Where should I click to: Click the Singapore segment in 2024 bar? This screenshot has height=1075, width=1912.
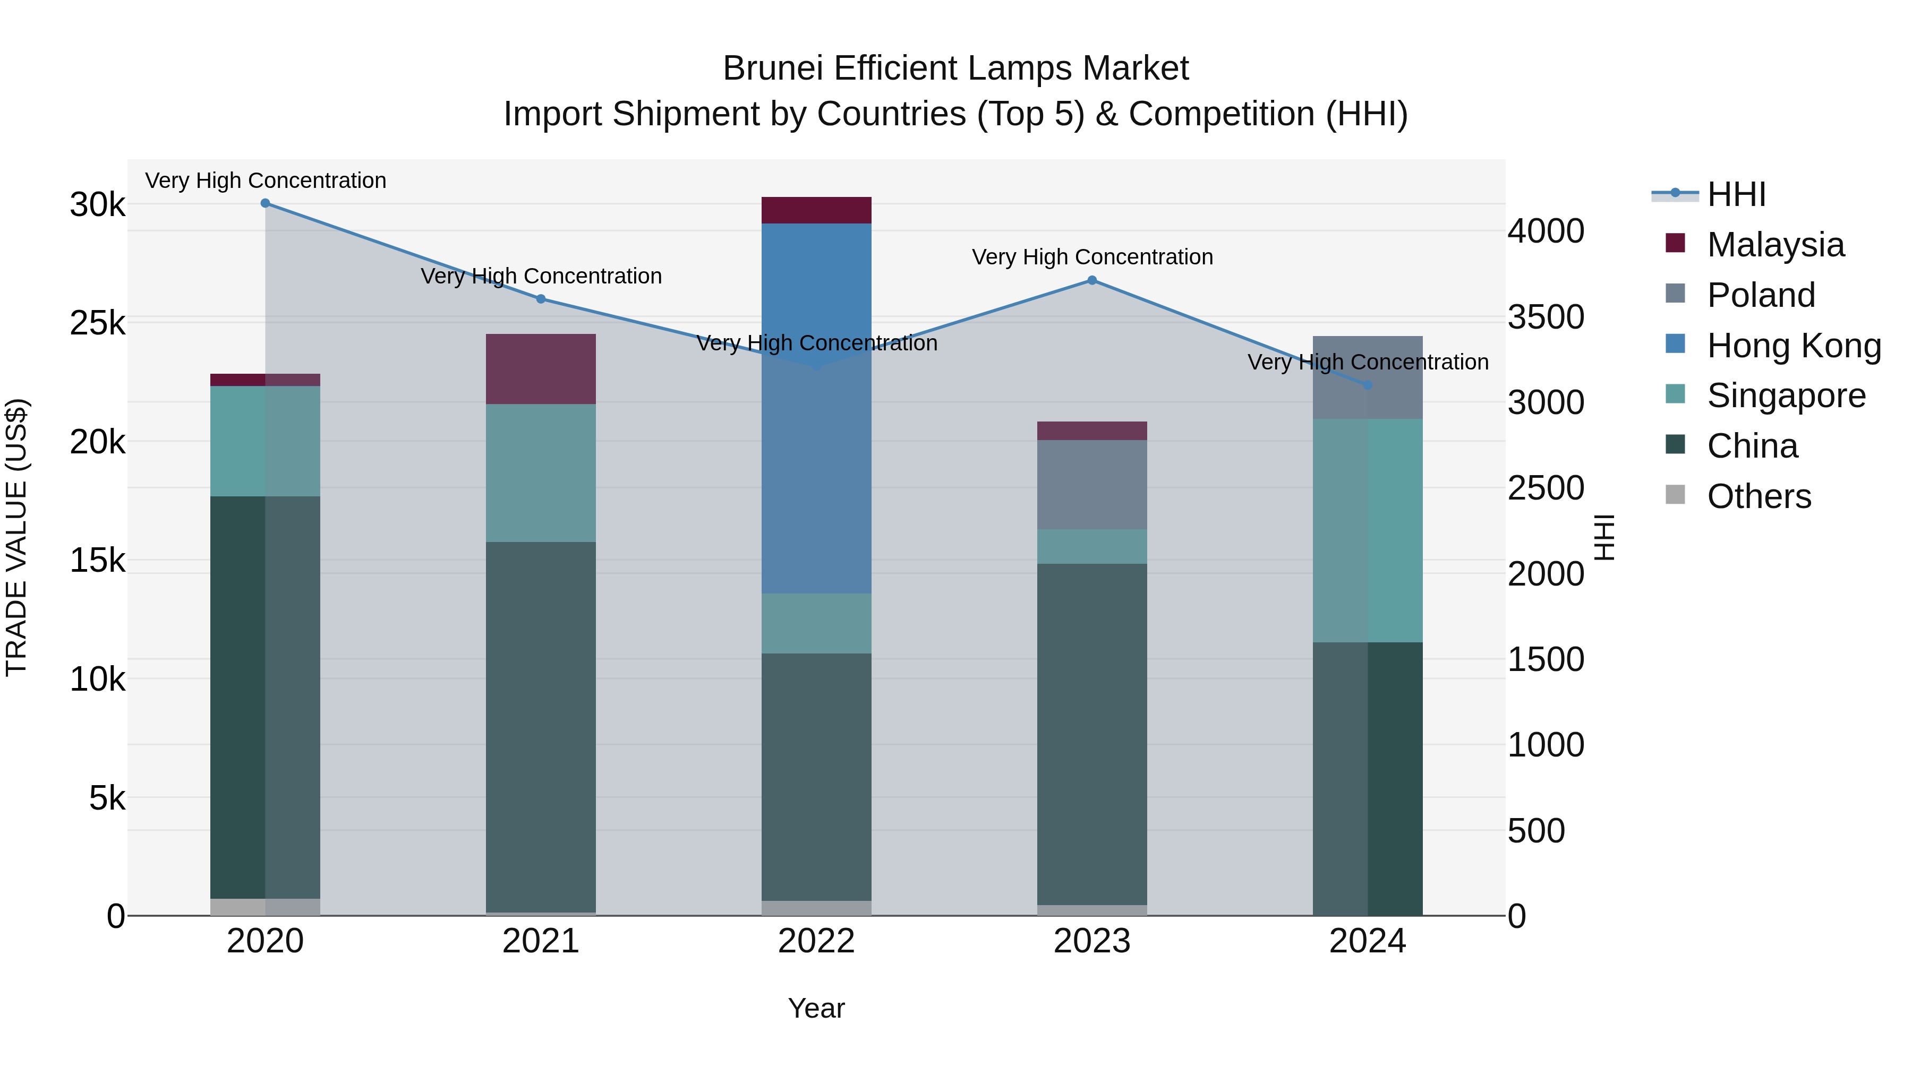pyautogui.click(x=1368, y=530)
